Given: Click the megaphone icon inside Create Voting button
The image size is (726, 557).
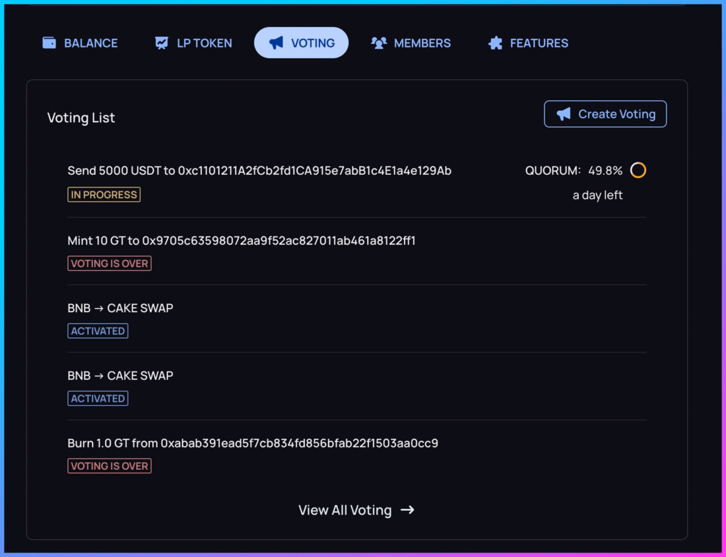Looking at the screenshot, I should point(563,114).
